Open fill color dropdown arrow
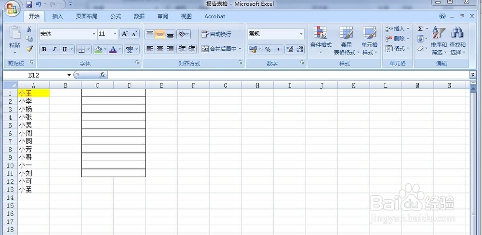 click(x=105, y=49)
